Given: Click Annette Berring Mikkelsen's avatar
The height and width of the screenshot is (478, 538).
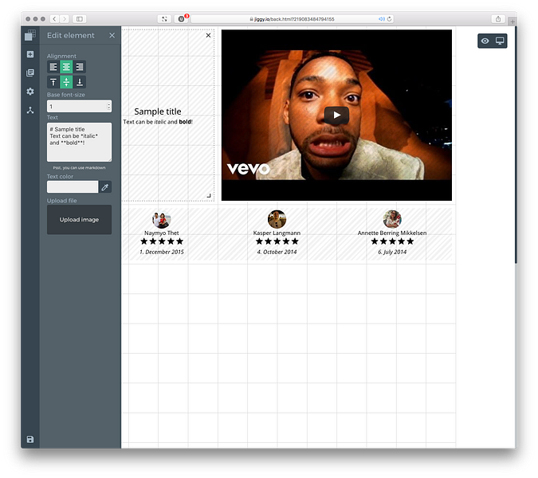Looking at the screenshot, I should pos(392,219).
